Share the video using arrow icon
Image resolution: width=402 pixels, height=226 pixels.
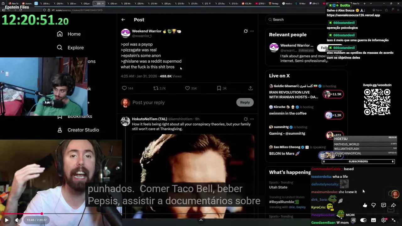[x=393, y=205]
